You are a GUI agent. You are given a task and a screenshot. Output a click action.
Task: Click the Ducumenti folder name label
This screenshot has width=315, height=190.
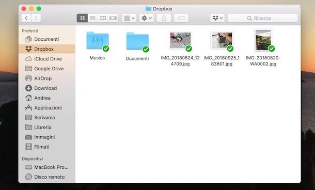click(x=137, y=59)
